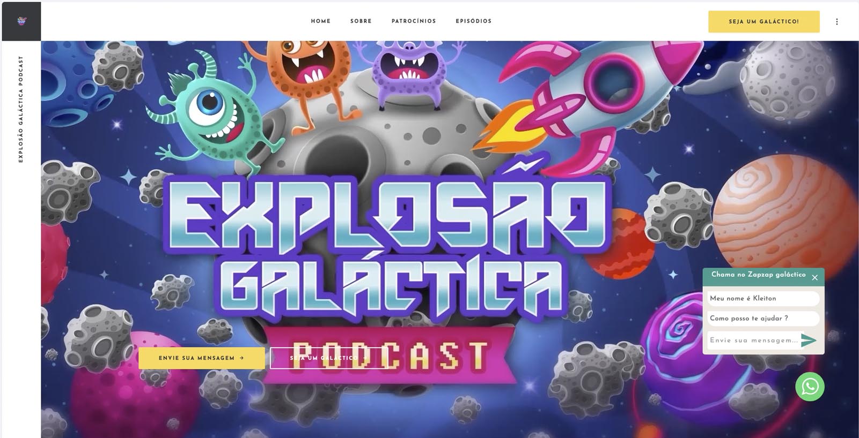
Task: Go to the Home nav item
Action: click(321, 21)
